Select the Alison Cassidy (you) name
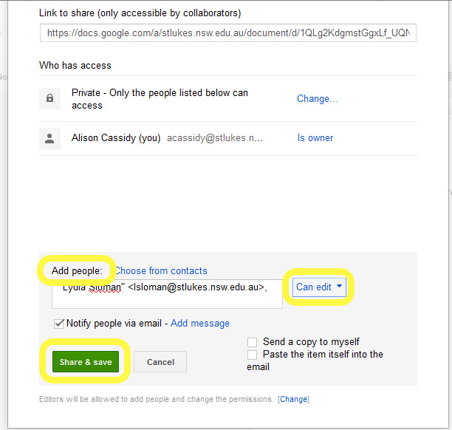Screen dimensions: 452x430 (x=116, y=138)
